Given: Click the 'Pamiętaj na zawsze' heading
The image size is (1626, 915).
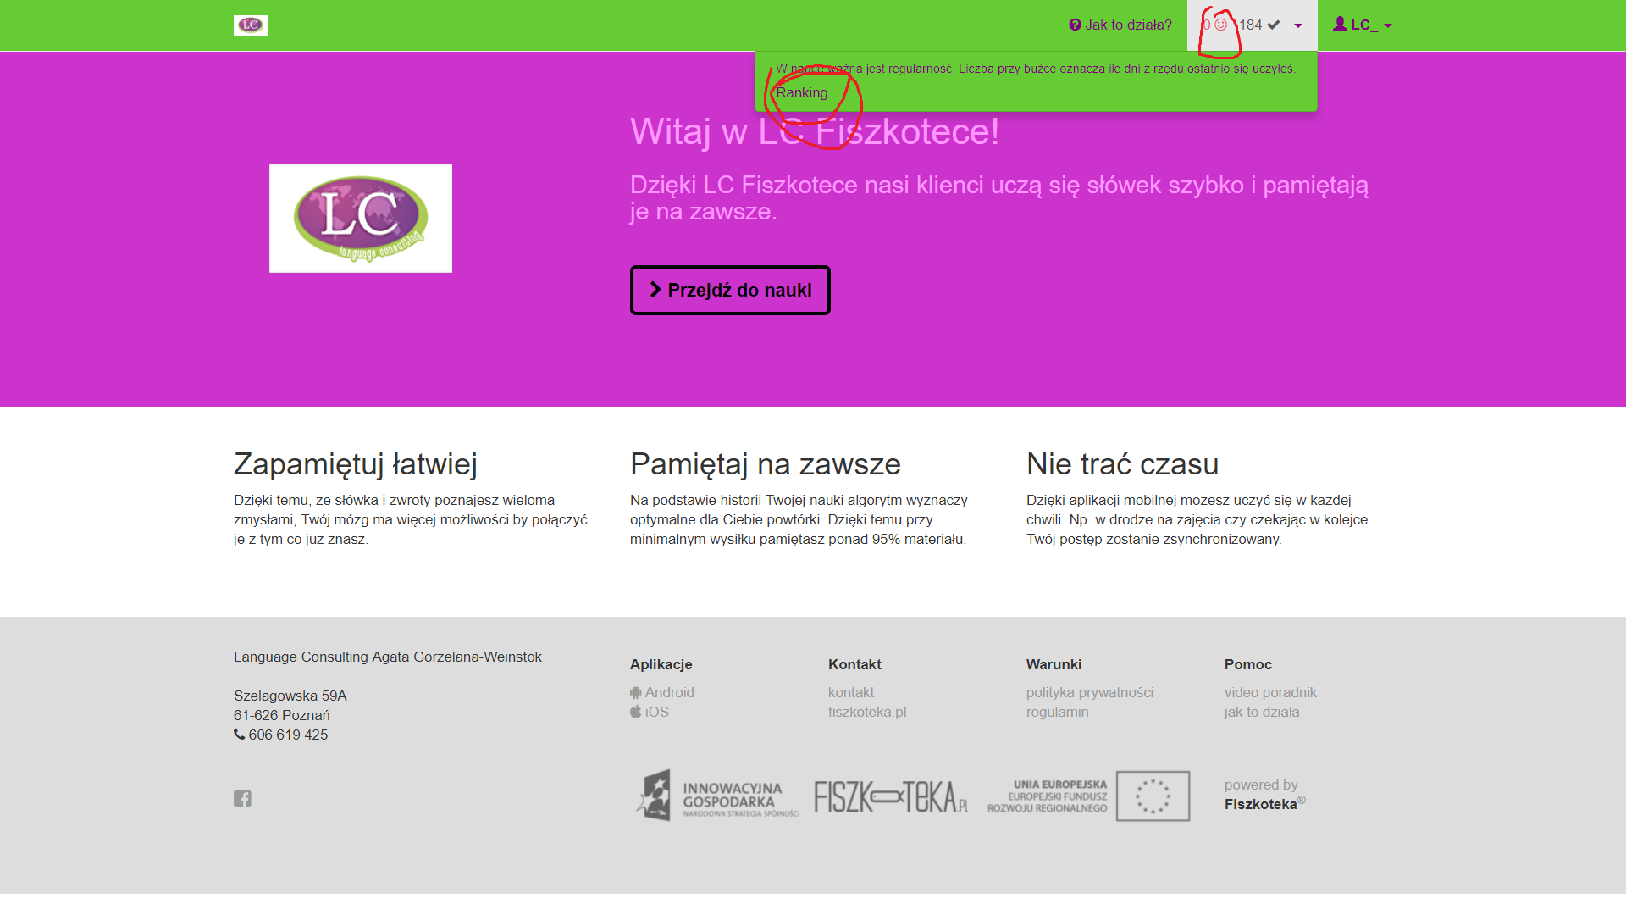Looking at the screenshot, I should point(766,464).
